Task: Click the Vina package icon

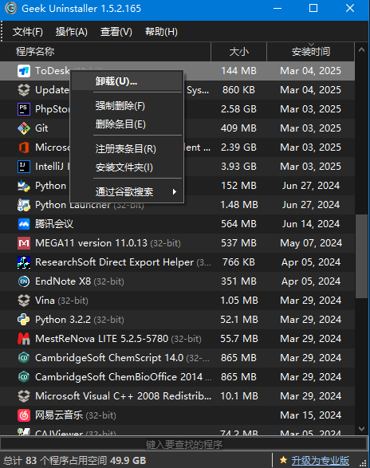Action: click(x=24, y=301)
